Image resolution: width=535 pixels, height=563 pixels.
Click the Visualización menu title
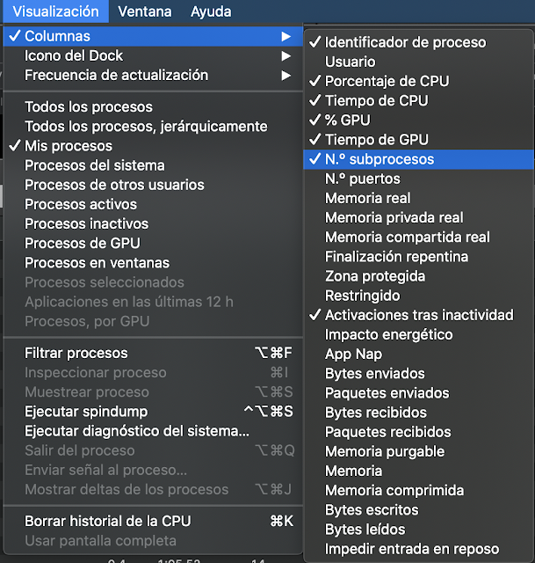point(55,11)
